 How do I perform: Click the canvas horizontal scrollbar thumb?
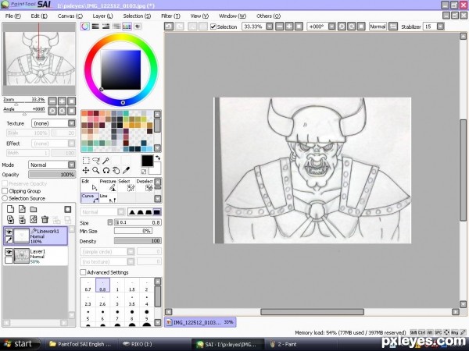(312, 312)
